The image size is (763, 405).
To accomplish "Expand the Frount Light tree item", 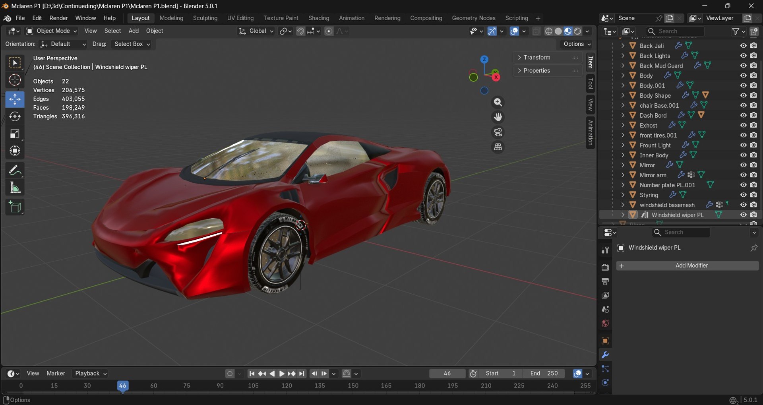I will (623, 145).
